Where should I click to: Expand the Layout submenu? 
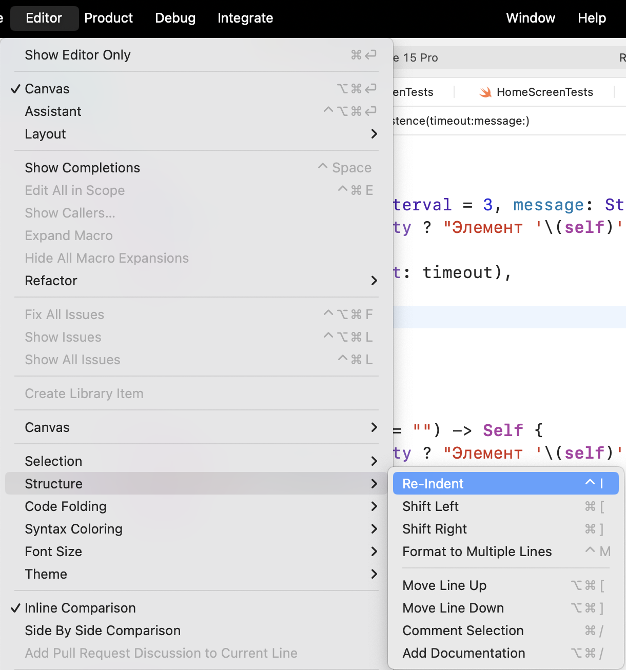45,134
